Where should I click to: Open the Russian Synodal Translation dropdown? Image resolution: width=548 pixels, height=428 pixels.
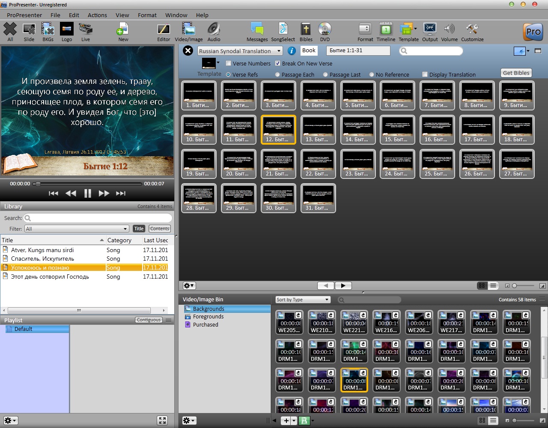[x=240, y=51]
